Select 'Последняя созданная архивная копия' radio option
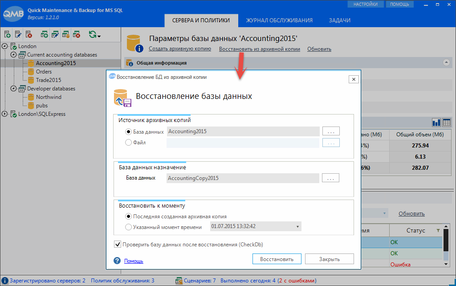456x286 pixels. [128, 217]
